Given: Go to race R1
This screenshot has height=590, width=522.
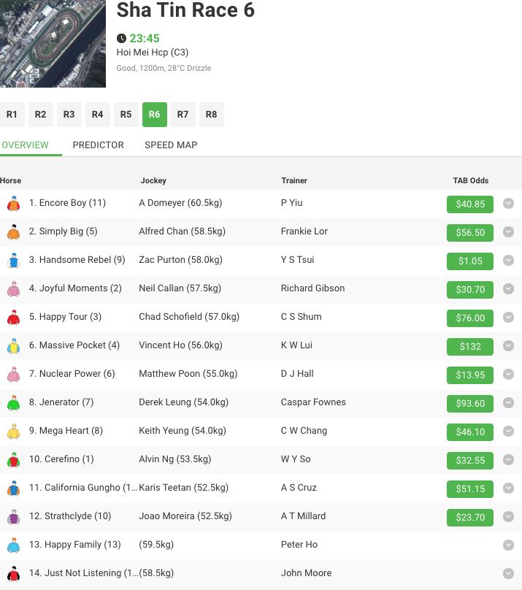Looking at the screenshot, I should (12, 115).
